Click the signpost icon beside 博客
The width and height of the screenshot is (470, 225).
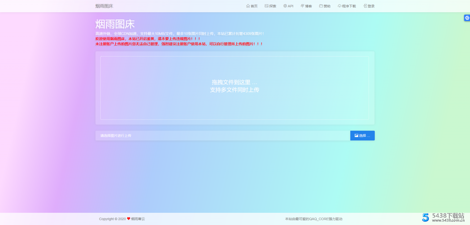pyautogui.click(x=302, y=6)
